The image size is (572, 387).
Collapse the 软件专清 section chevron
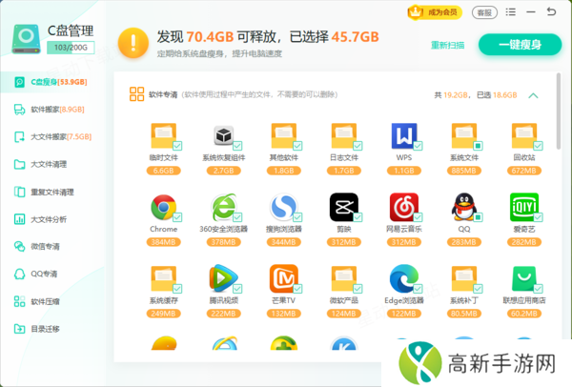[x=533, y=95]
